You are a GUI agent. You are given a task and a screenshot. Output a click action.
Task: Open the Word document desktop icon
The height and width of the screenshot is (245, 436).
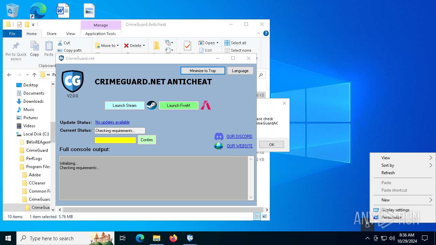click(x=63, y=10)
